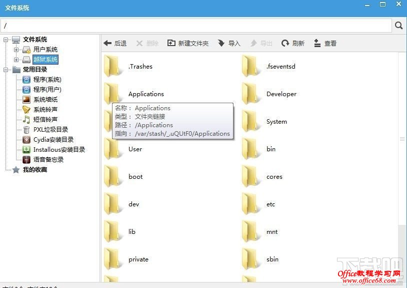The width and height of the screenshot is (407, 288).
Task: Select the bin folder icon
Action: pyautogui.click(x=250, y=148)
